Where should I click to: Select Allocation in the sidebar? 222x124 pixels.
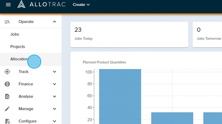point(19,59)
